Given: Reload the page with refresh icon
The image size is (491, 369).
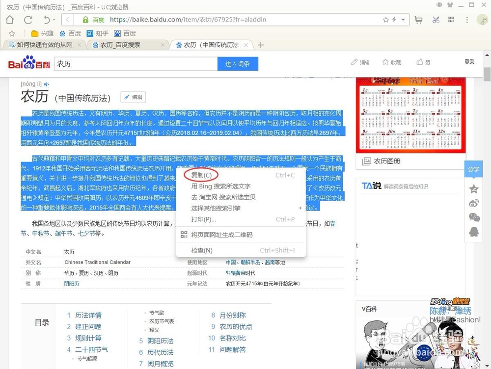Looking at the screenshot, I should coord(28,20).
